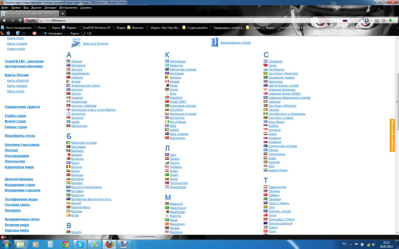
Task: Click the Флаги стран sidebar link
Action: point(15,122)
